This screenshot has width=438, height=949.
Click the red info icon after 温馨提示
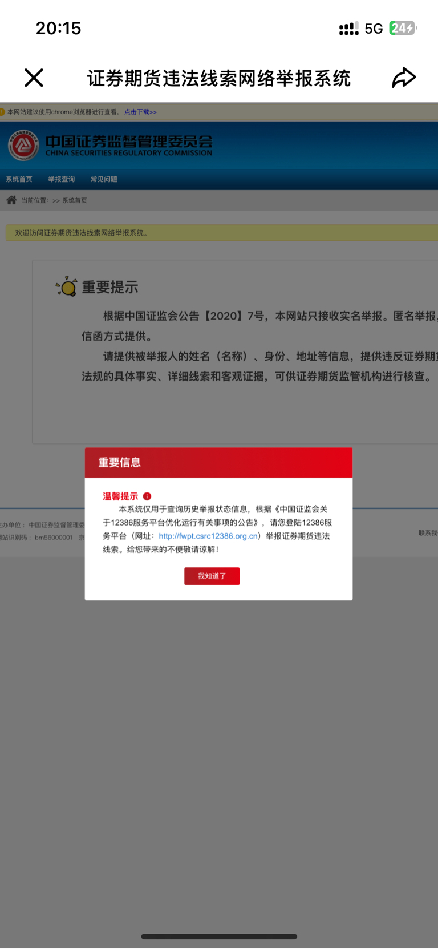[147, 496]
